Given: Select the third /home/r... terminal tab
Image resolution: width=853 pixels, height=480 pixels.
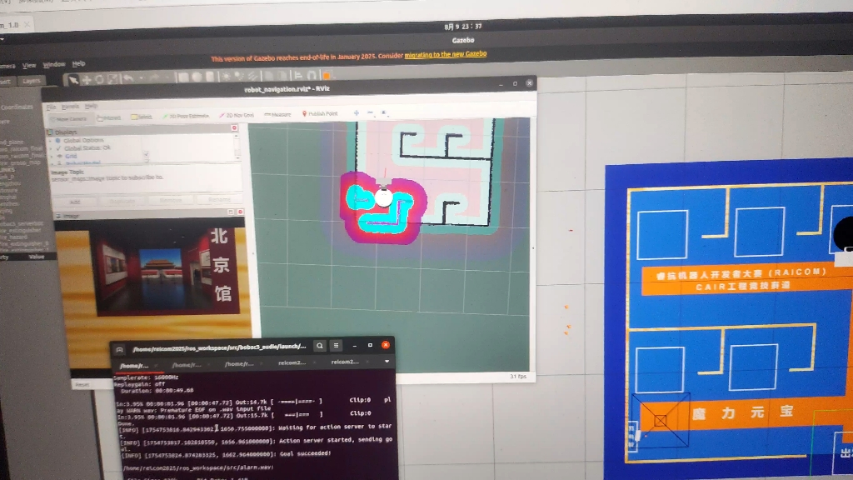Looking at the screenshot, I should (239, 363).
